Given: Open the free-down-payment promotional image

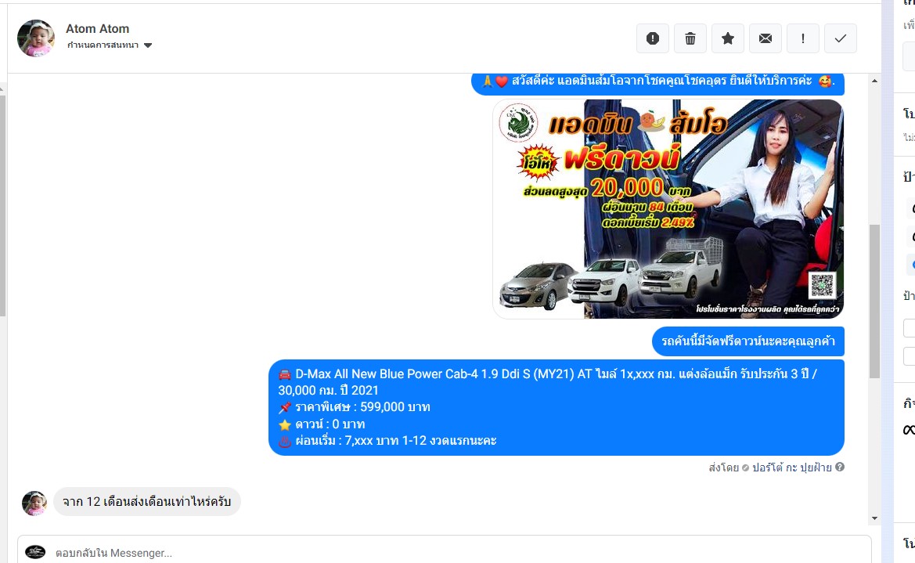Looking at the screenshot, I should [x=668, y=209].
